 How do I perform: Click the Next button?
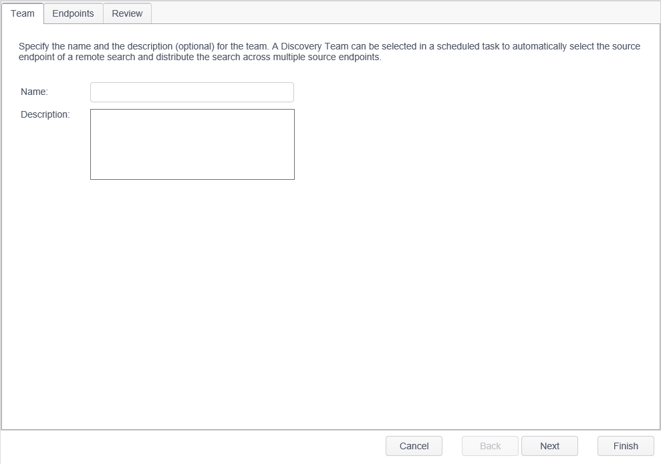click(x=549, y=446)
